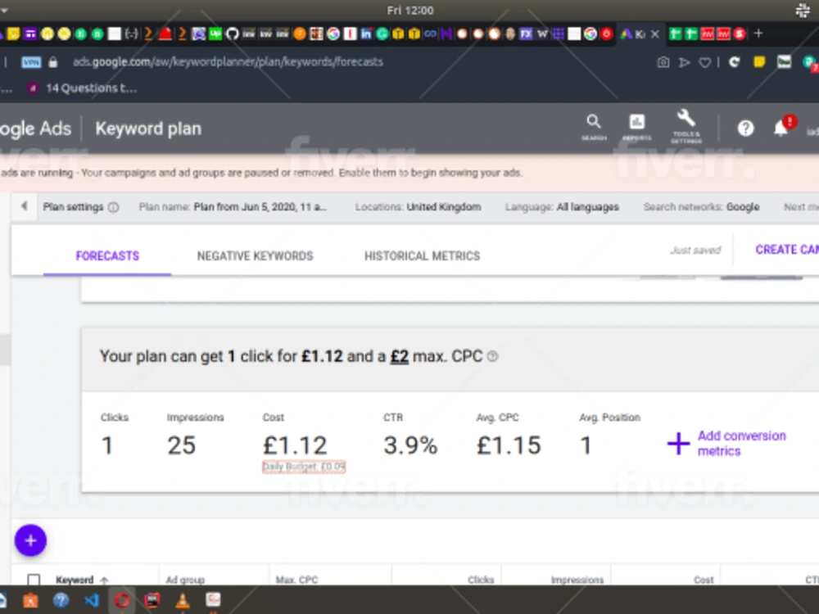Click the snapshot camera icon in address bar
Screen dimensions: 819x614
pos(663,62)
